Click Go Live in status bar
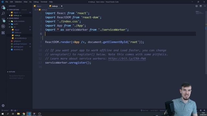The width and height of the screenshot is (207, 116). (145, 110)
